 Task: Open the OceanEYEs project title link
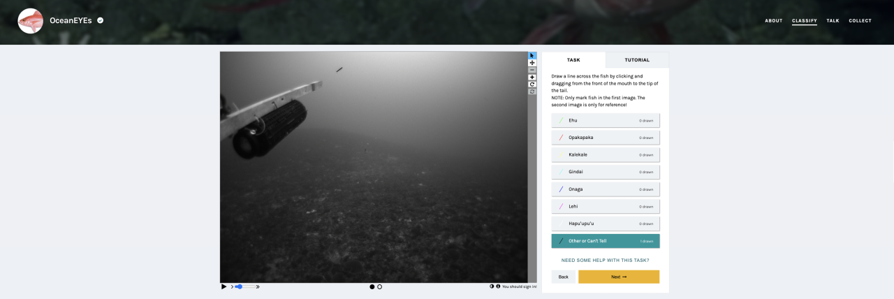point(71,21)
